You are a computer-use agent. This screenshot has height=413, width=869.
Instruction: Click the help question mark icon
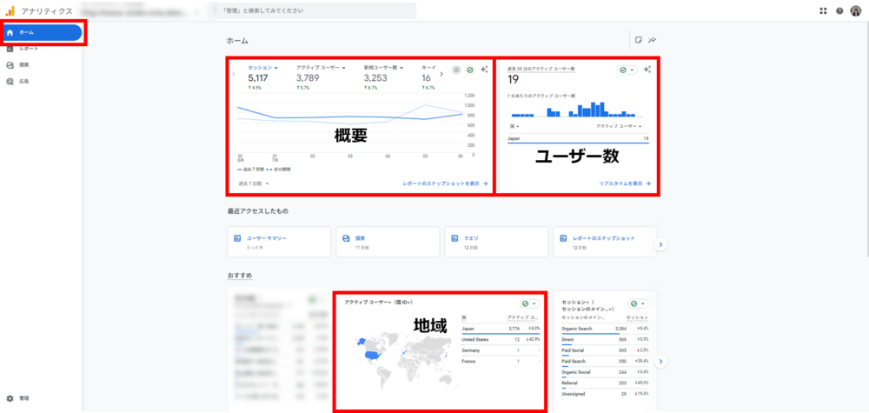pyautogui.click(x=839, y=10)
